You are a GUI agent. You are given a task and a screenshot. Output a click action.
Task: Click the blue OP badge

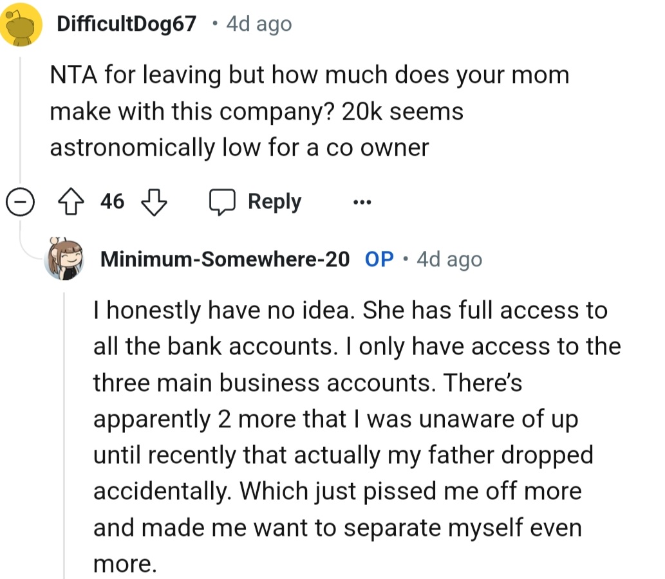point(379,259)
